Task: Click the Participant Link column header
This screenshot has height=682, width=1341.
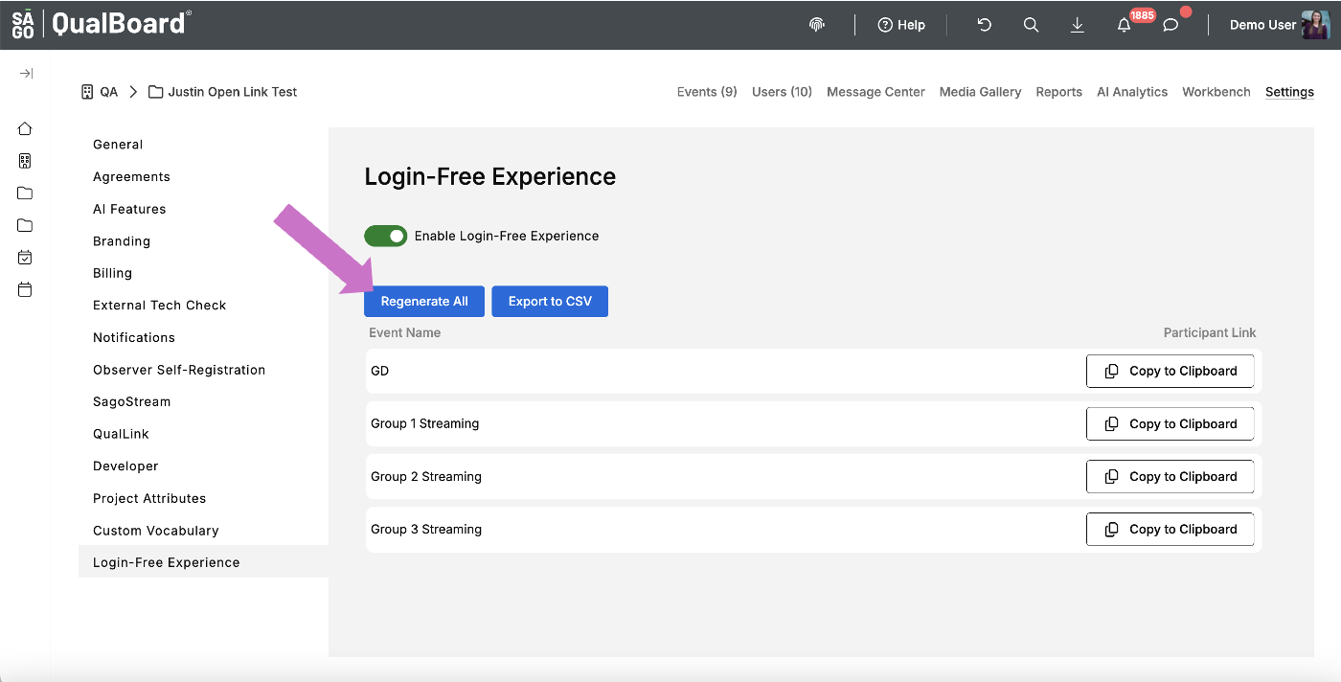Action: [x=1210, y=332]
